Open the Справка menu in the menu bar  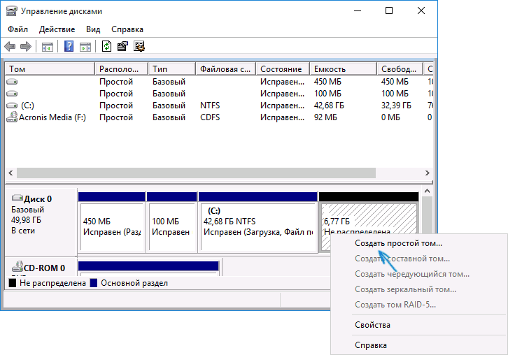127,29
